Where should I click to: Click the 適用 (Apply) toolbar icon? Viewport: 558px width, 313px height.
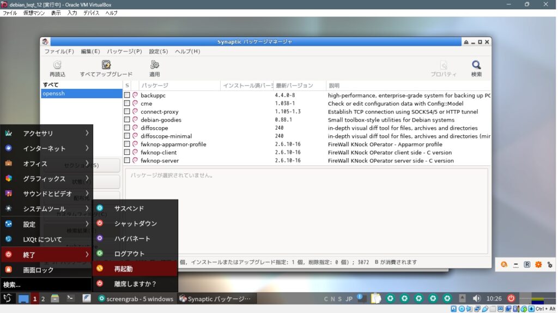coord(154,65)
